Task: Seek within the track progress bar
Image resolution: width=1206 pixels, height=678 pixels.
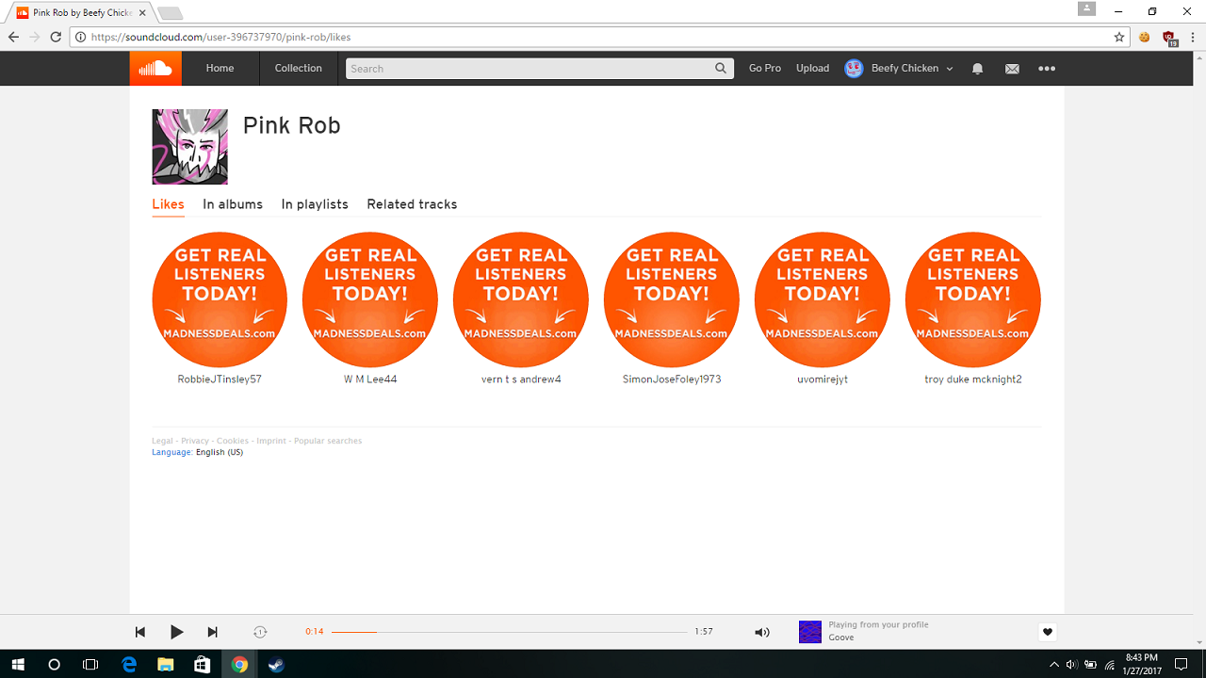Action: point(510,632)
